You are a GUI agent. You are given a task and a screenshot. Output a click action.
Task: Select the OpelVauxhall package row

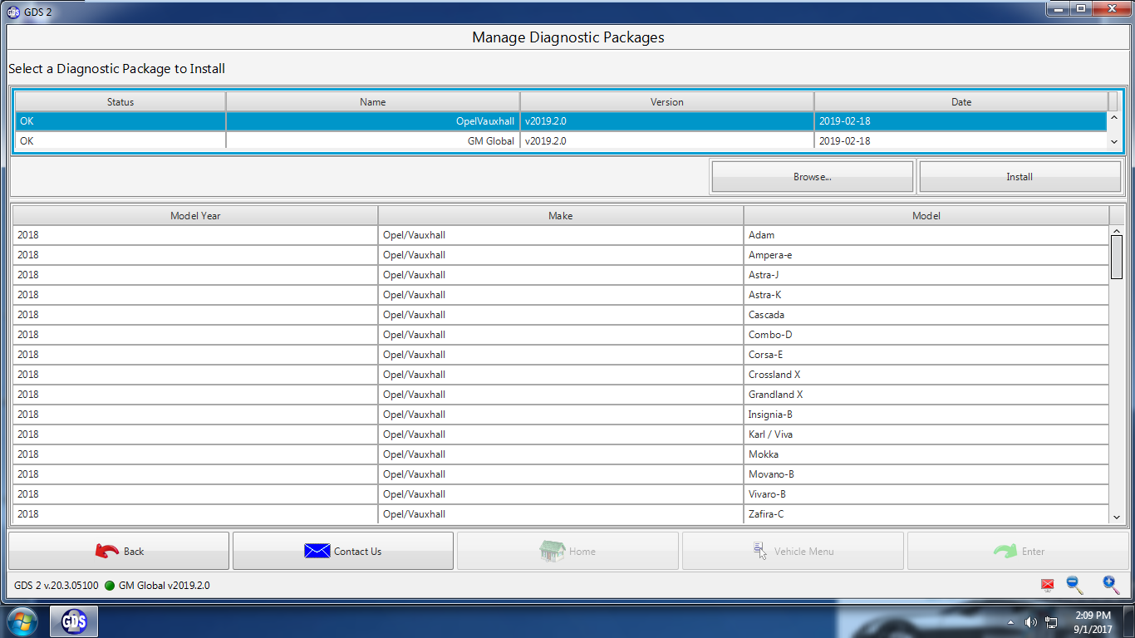(561, 121)
